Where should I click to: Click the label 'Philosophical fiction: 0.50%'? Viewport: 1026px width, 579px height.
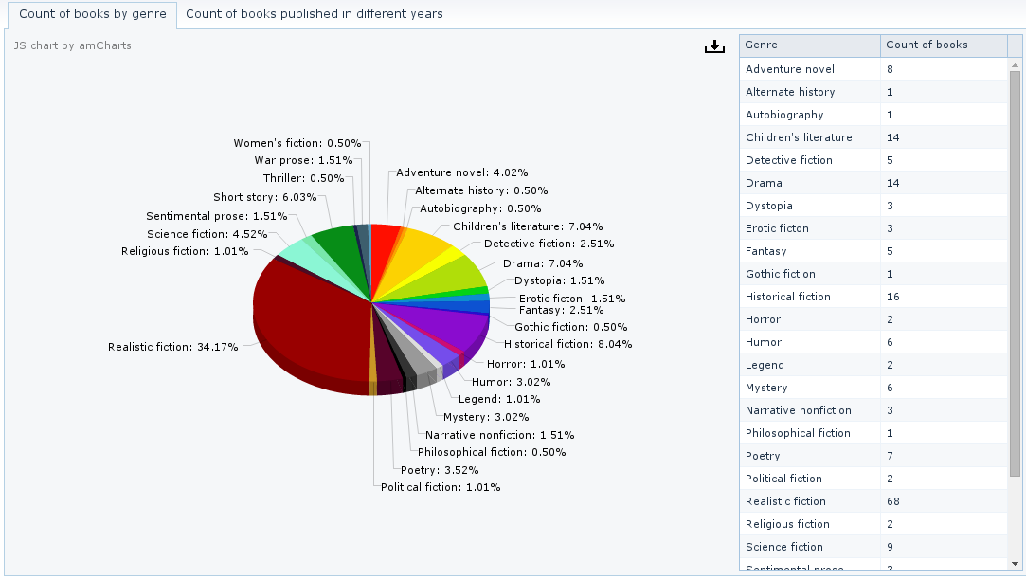coord(492,452)
